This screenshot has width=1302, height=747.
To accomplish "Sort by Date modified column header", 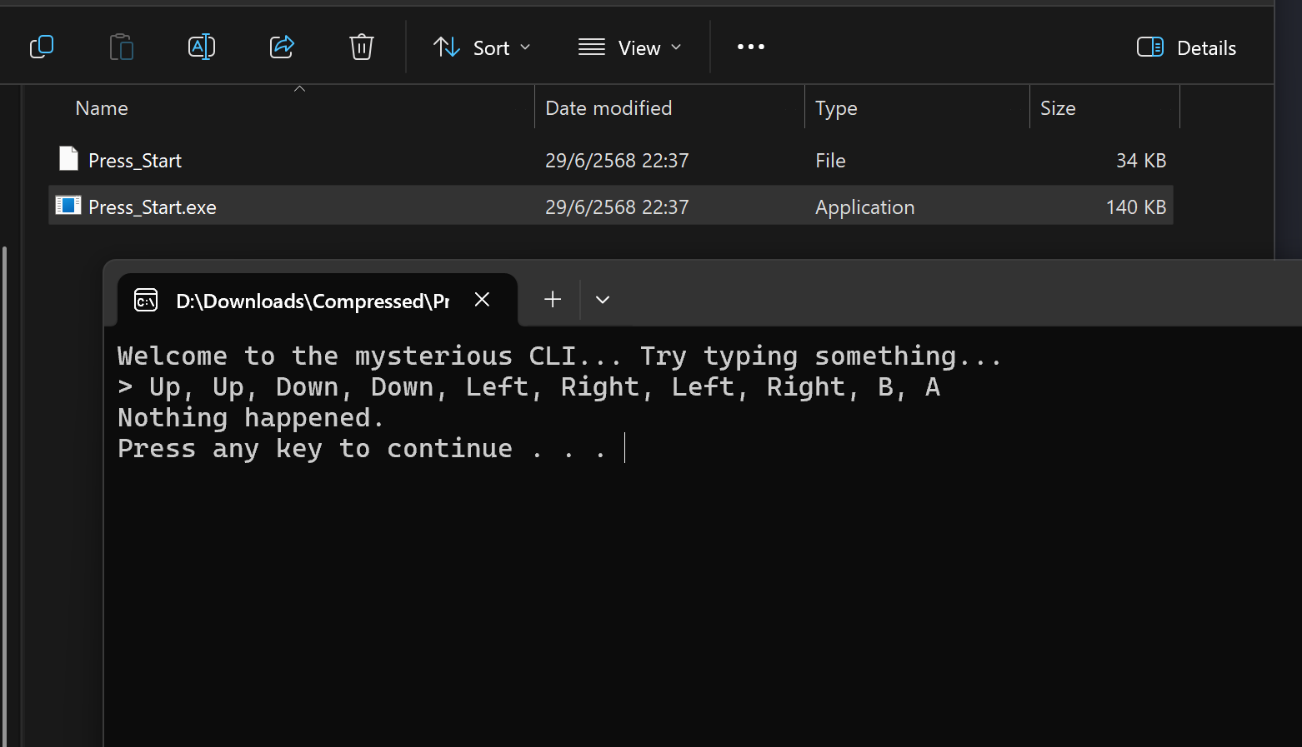I will [608, 108].
